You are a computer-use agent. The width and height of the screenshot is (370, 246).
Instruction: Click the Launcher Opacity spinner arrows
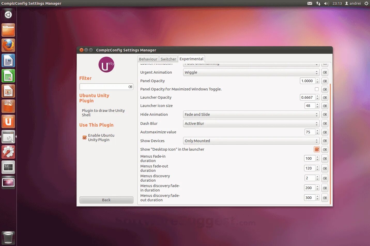pos(318,97)
